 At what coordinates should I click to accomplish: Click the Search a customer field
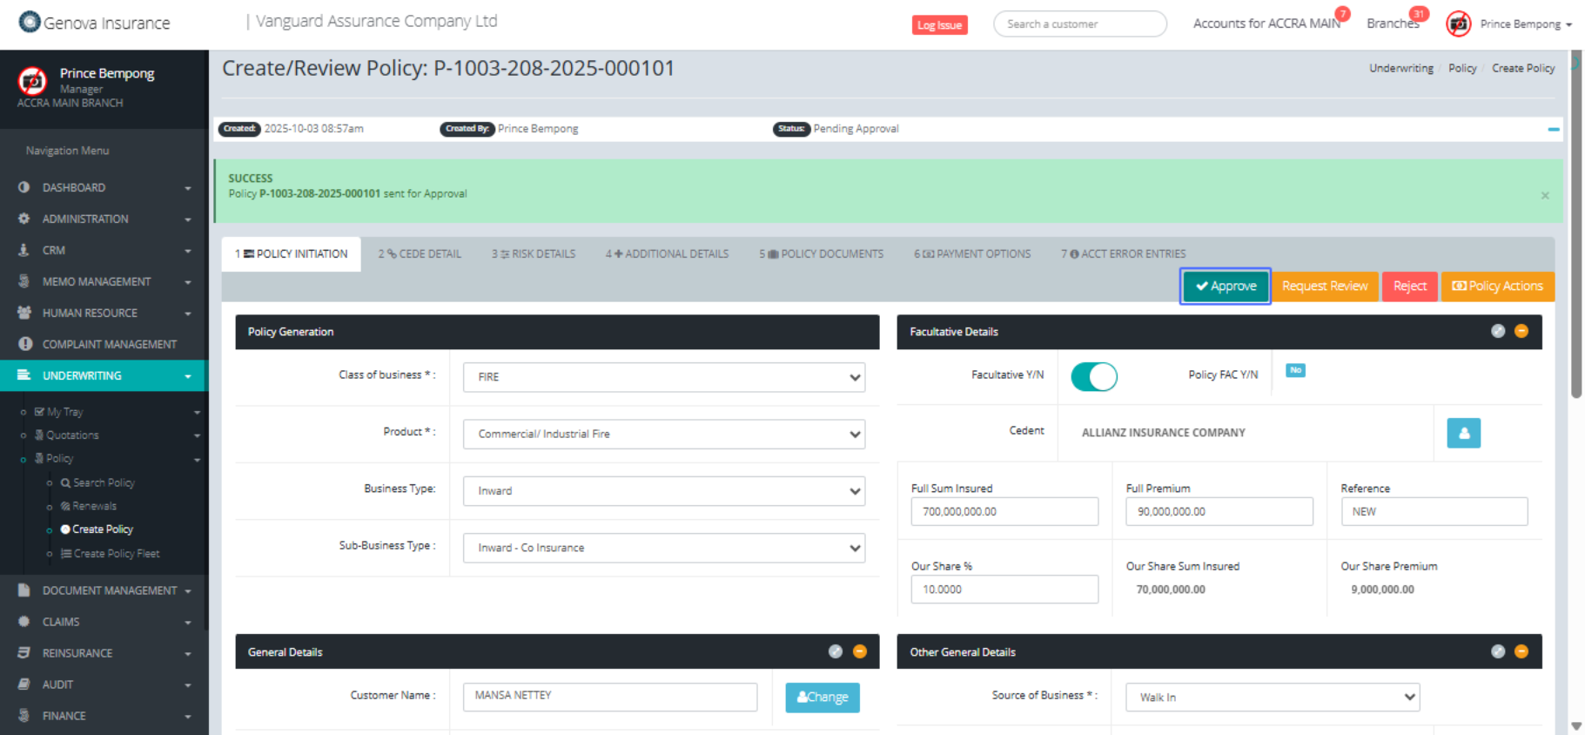pos(1079,24)
